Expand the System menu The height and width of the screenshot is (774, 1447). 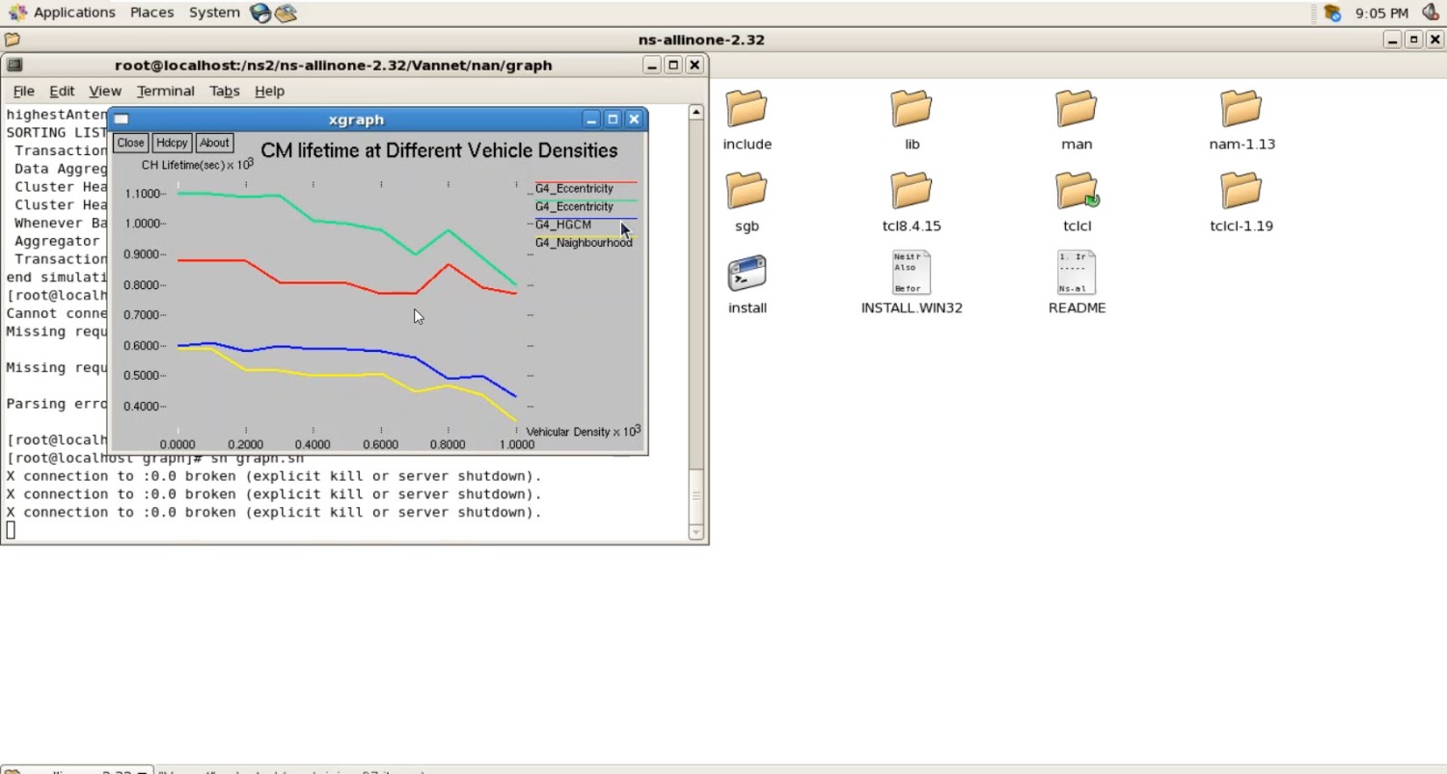(x=214, y=13)
